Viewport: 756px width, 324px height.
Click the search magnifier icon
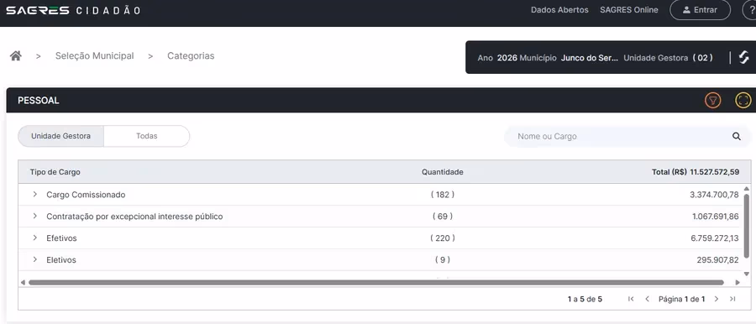pyautogui.click(x=736, y=137)
